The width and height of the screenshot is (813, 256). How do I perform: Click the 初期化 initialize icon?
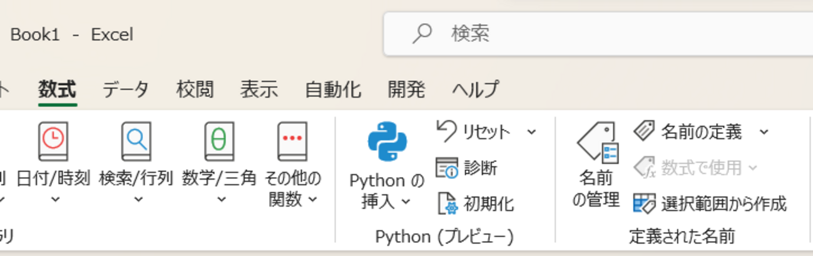(x=447, y=203)
